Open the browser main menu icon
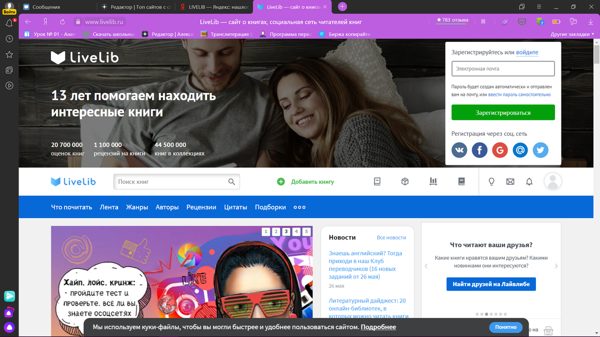 point(539,7)
